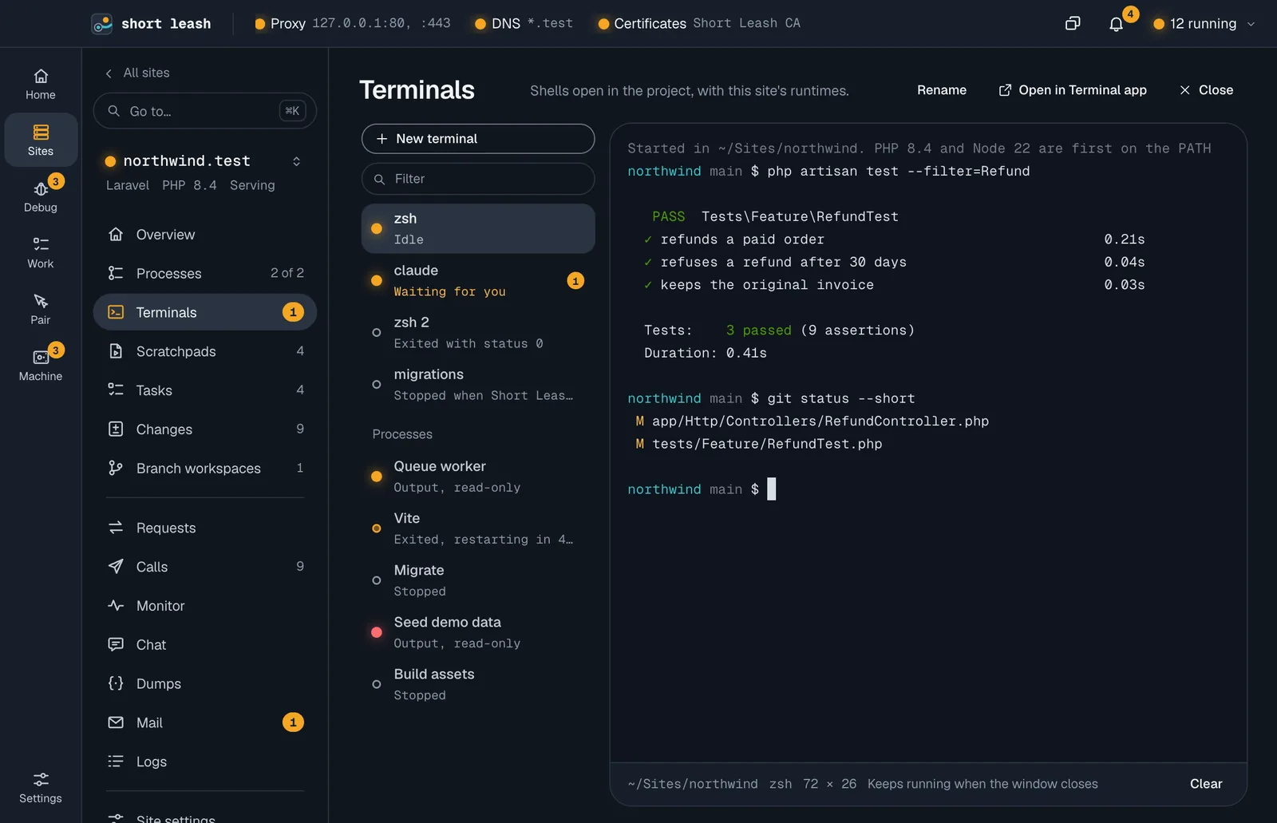Open the Dumps page
1277x823 pixels.
205,684
